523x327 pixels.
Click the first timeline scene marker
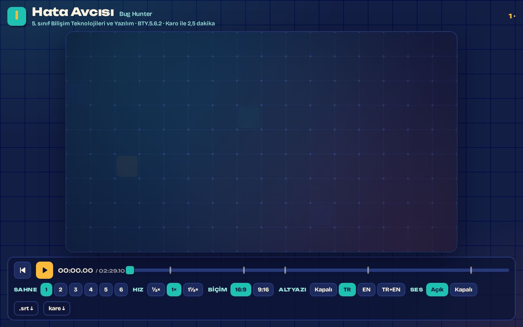(x=170, y=270)
